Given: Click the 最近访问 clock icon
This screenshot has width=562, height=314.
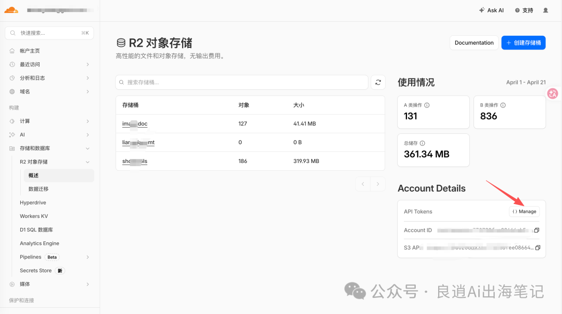Looking at the screenshot, I should 12,64.
